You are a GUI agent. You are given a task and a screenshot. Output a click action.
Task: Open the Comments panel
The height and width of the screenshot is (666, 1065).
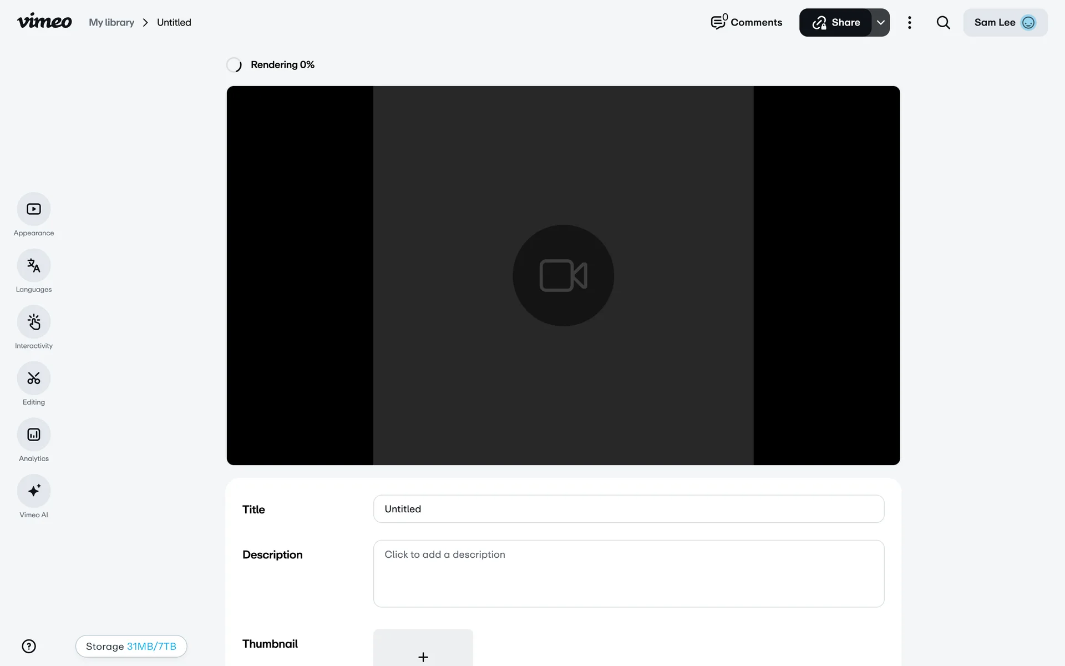(747, 23)
